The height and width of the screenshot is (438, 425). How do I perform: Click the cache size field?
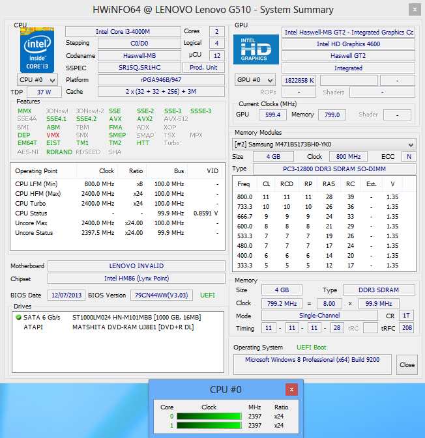(x=161, y=91)
